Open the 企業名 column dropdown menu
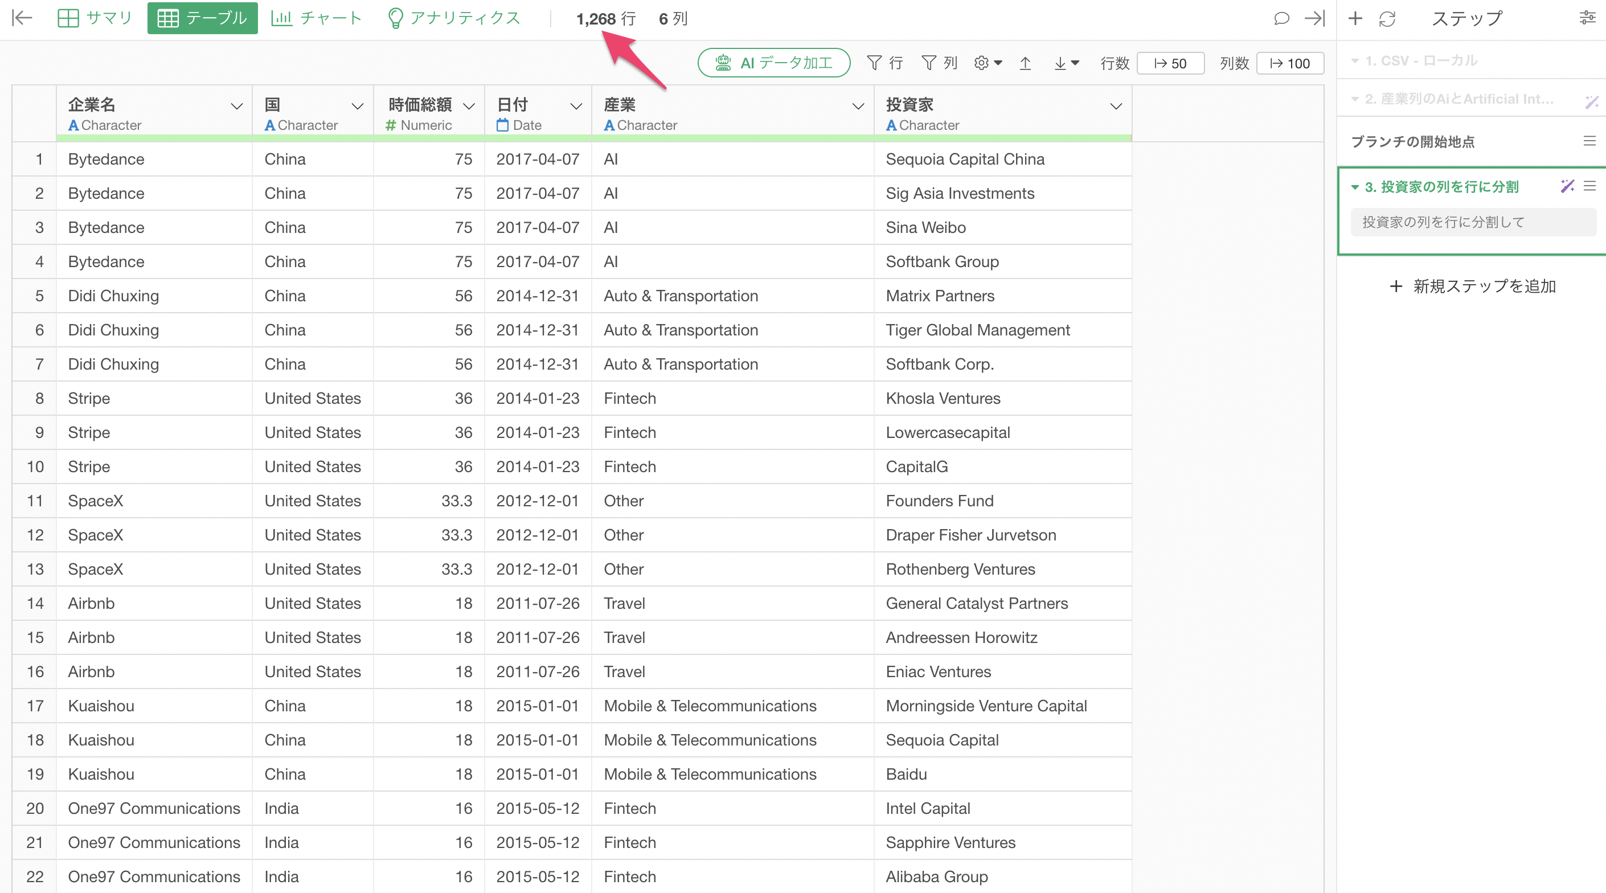This screenshot has width=1606, height=893. point(236,106)
